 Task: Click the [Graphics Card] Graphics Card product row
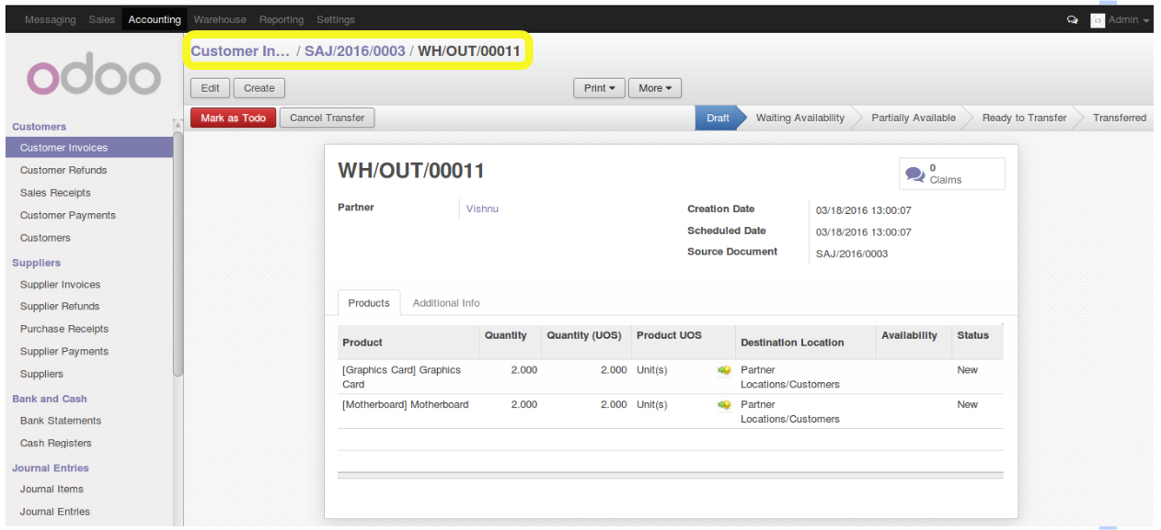point(670,377)
